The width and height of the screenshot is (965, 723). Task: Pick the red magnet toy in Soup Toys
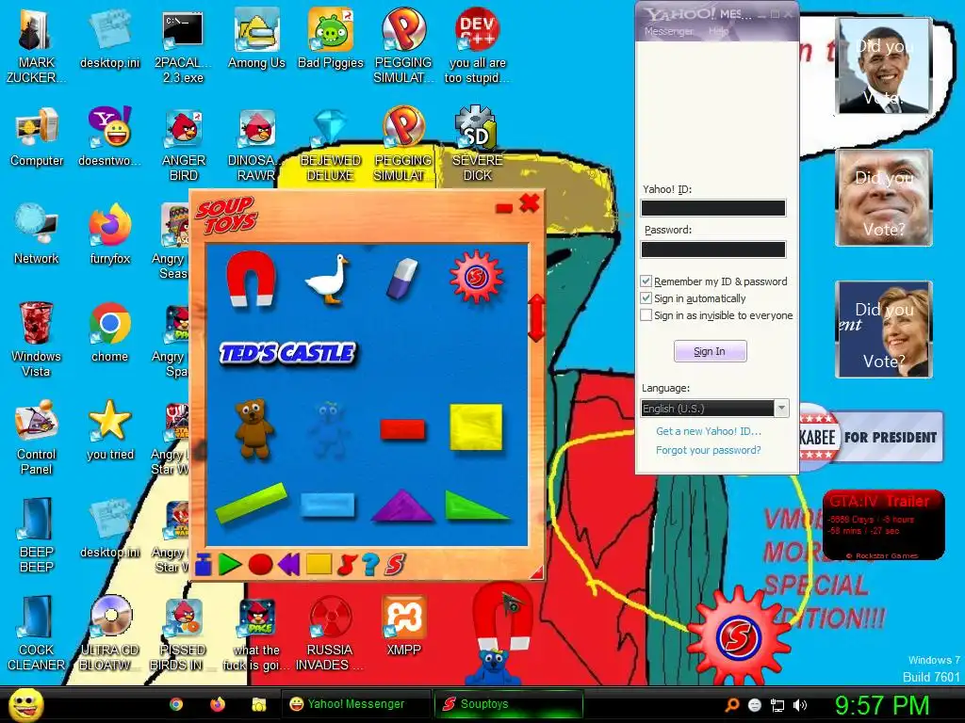(251, 280)
